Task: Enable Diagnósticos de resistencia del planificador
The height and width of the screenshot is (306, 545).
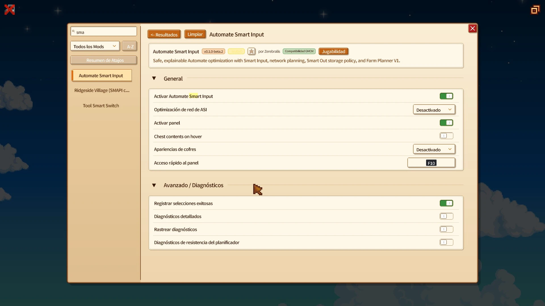Action: 446,242
